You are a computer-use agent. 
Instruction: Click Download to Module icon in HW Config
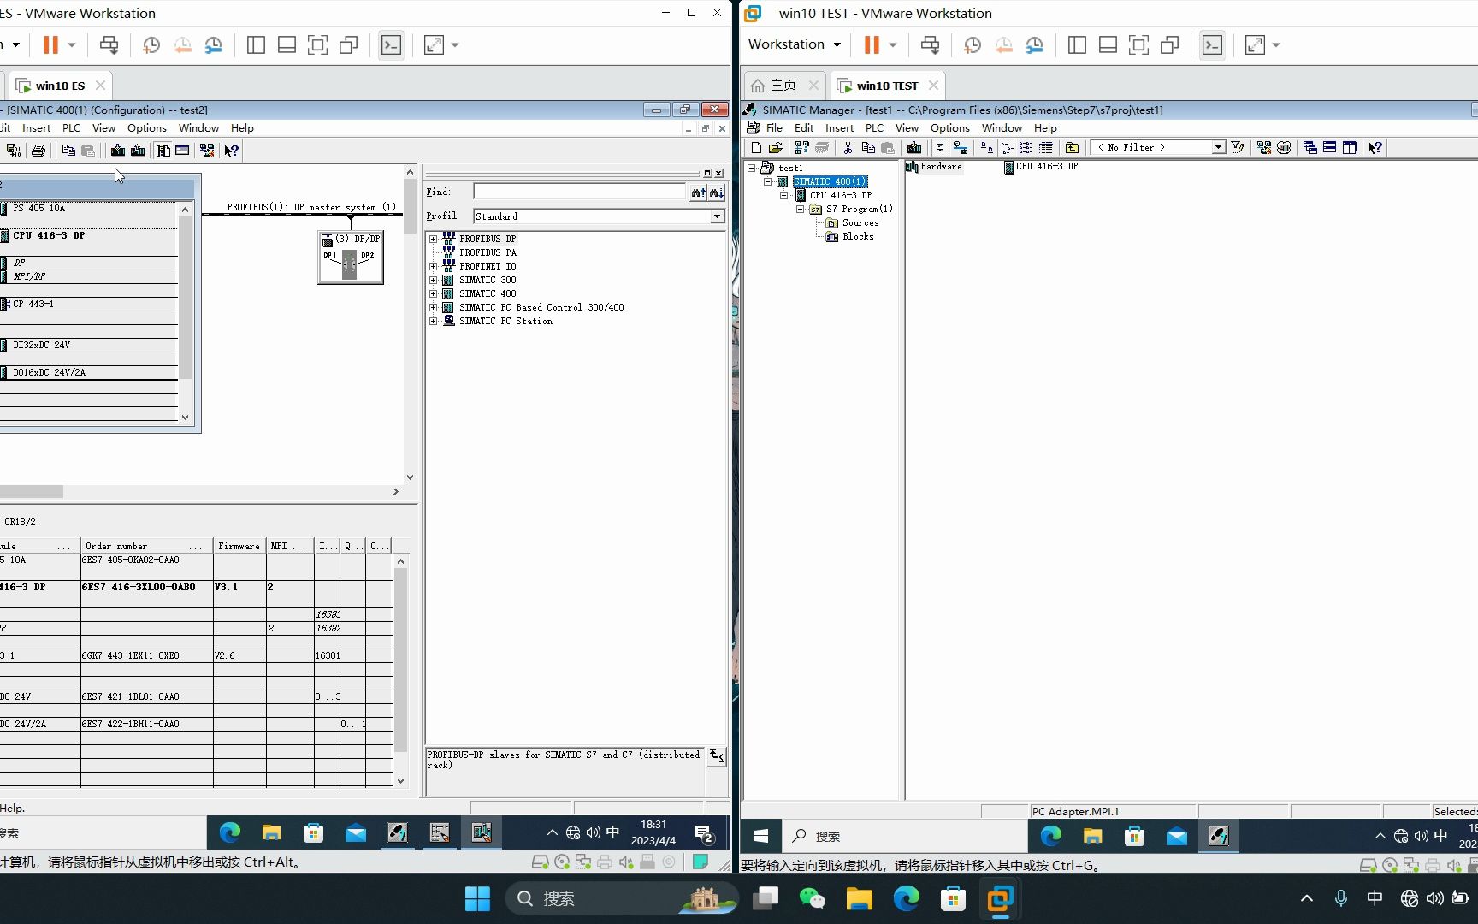tap(118, 151)
